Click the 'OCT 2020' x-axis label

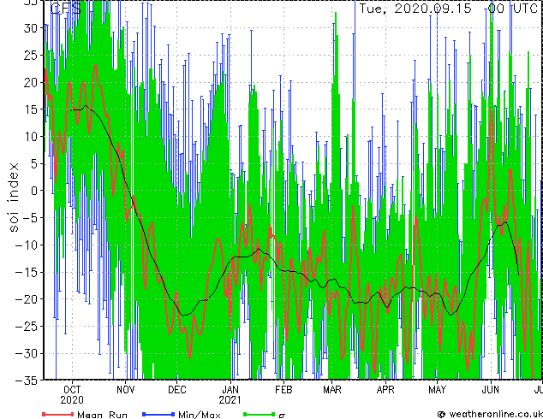point(72,395)
